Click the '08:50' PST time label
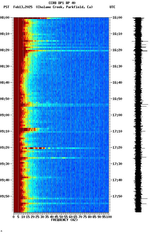 click(5, 99)
